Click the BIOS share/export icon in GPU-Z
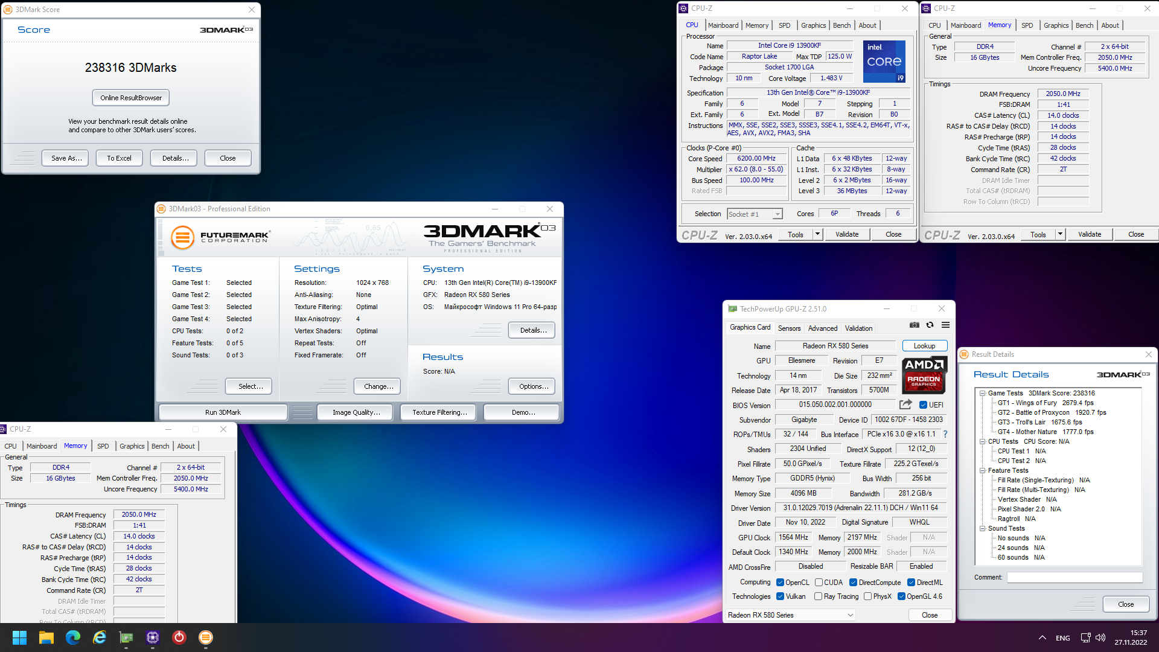 click(905, 404)
